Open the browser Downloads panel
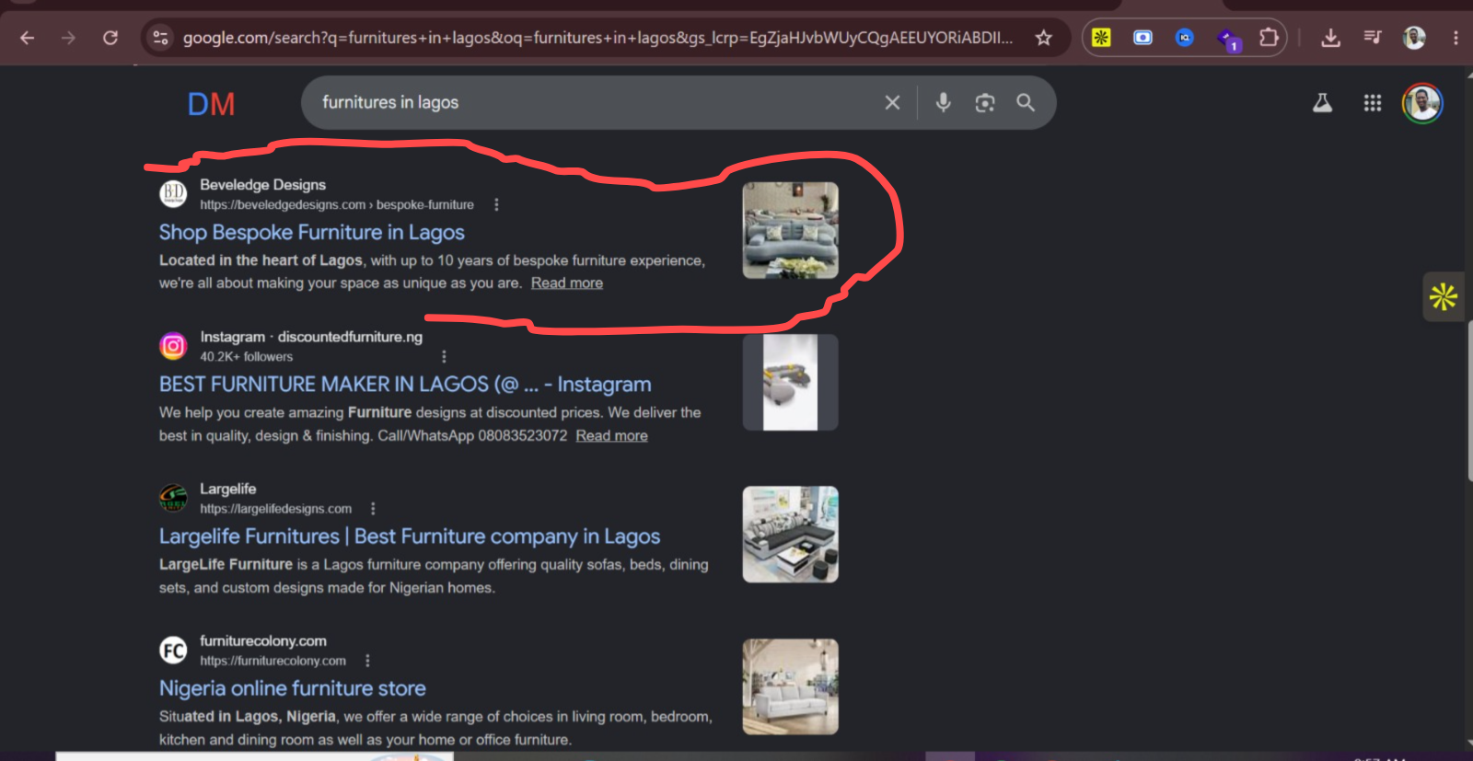Image resolution: width=1473 pixels, height=761 pixels. click(1330, 38)
